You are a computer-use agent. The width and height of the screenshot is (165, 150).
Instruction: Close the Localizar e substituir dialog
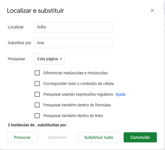pos(152,10)
